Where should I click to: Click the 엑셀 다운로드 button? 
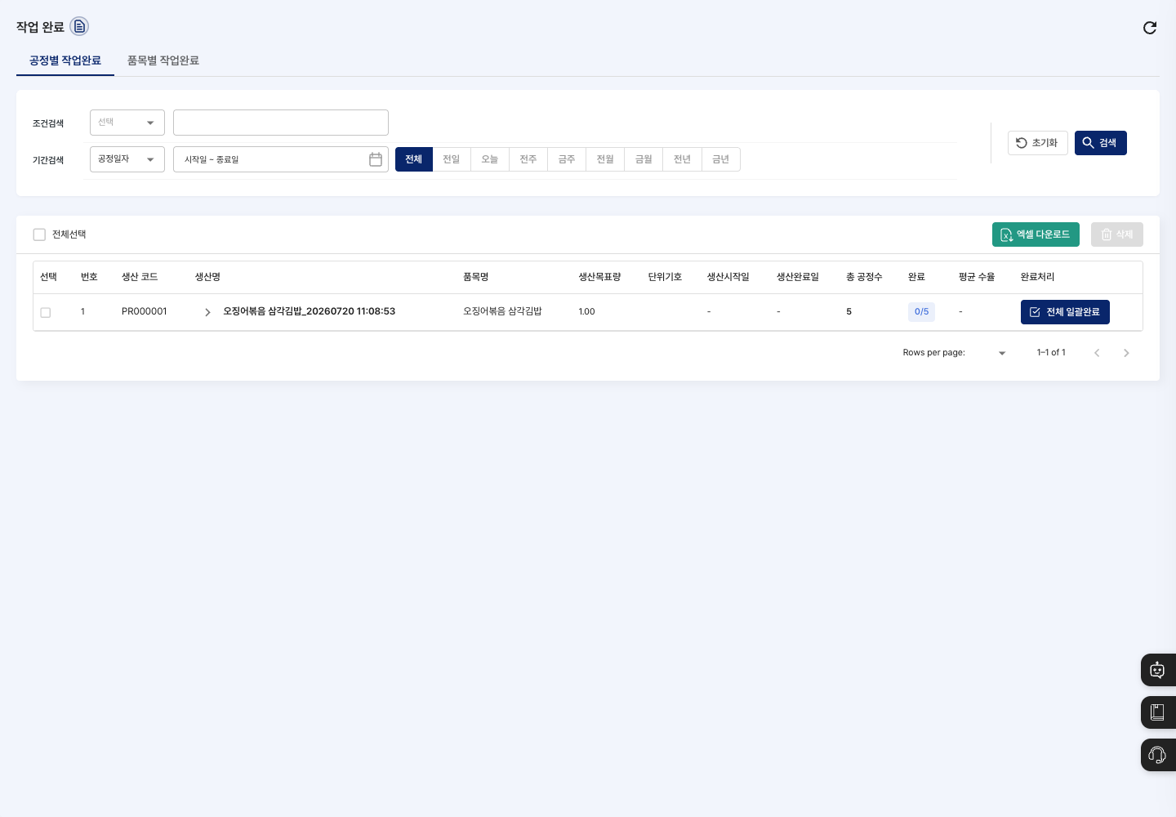(x=1036, y=234)
